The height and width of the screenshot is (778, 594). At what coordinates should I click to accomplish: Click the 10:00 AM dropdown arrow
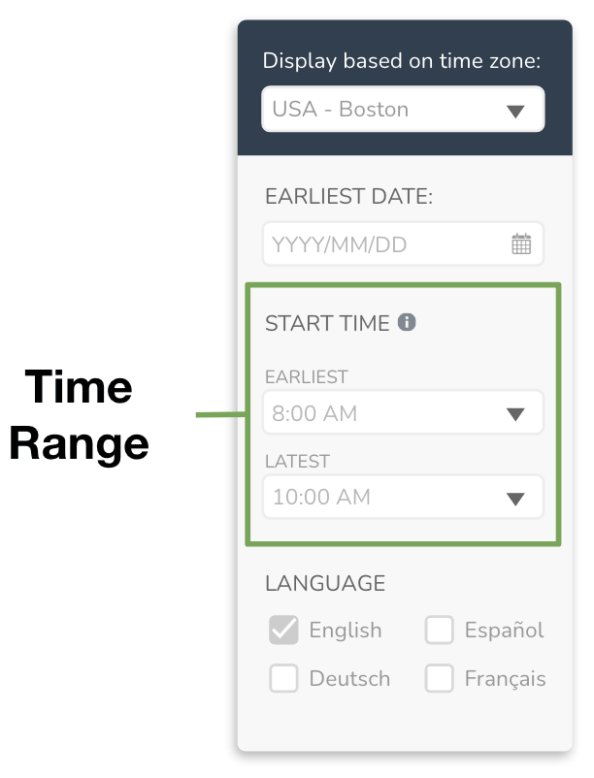tap(515, 499)
